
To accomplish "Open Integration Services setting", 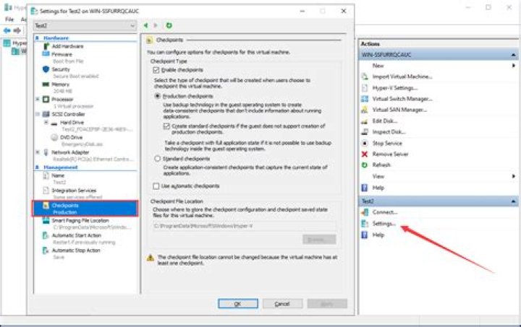I will click(x=74, y=191).
